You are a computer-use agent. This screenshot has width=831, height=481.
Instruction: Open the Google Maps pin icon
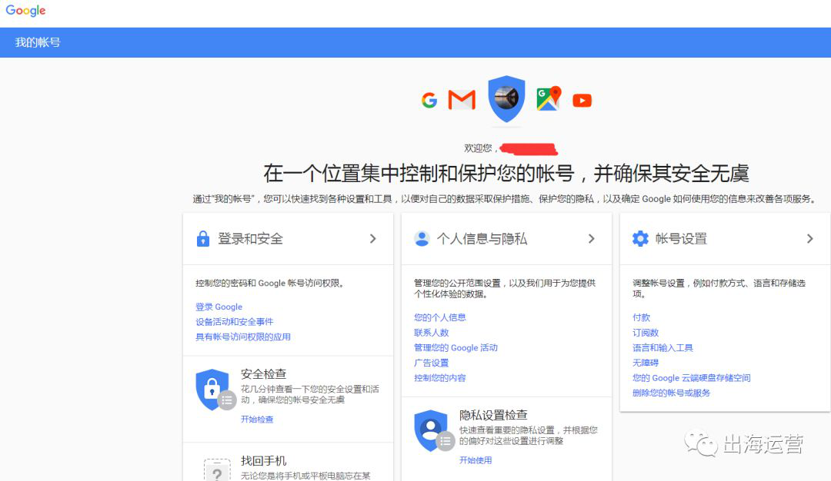(x=549, y=98)
